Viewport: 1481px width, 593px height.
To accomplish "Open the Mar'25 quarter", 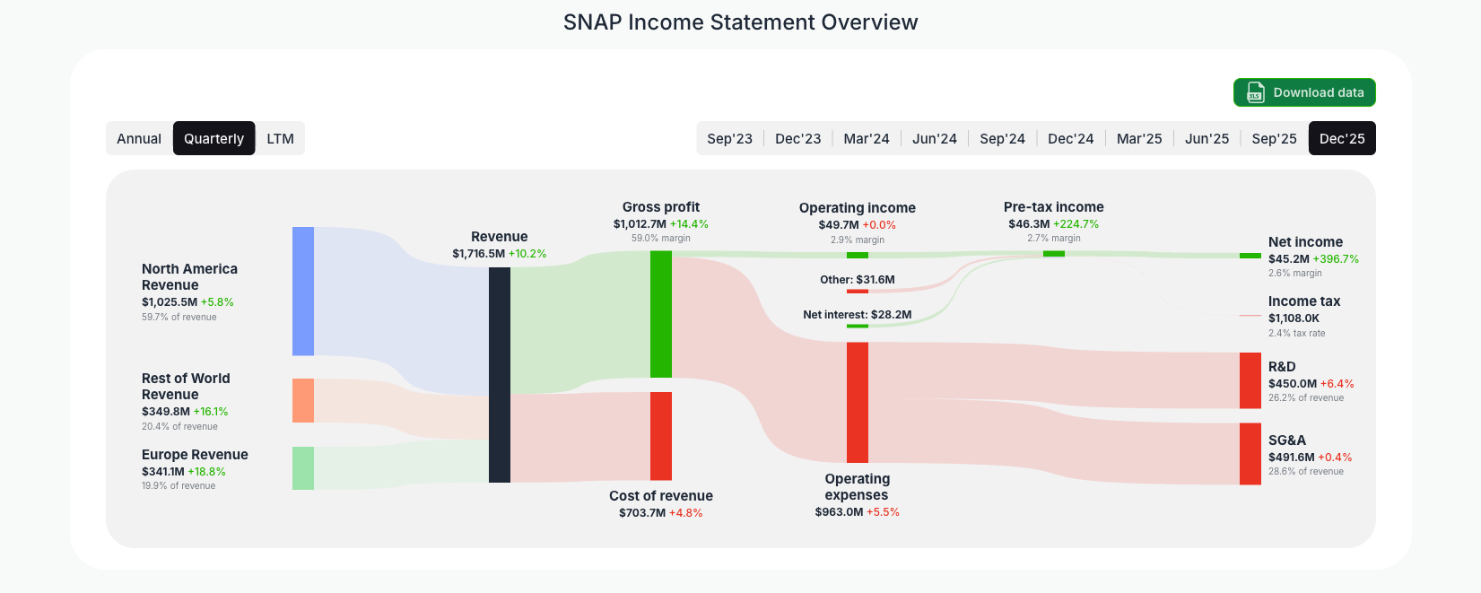I will (1139, 138).
